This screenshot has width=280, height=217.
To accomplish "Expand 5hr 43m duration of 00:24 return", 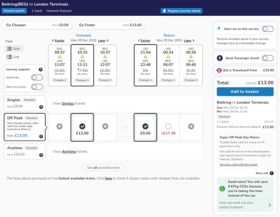I will [x=168, y=70].
